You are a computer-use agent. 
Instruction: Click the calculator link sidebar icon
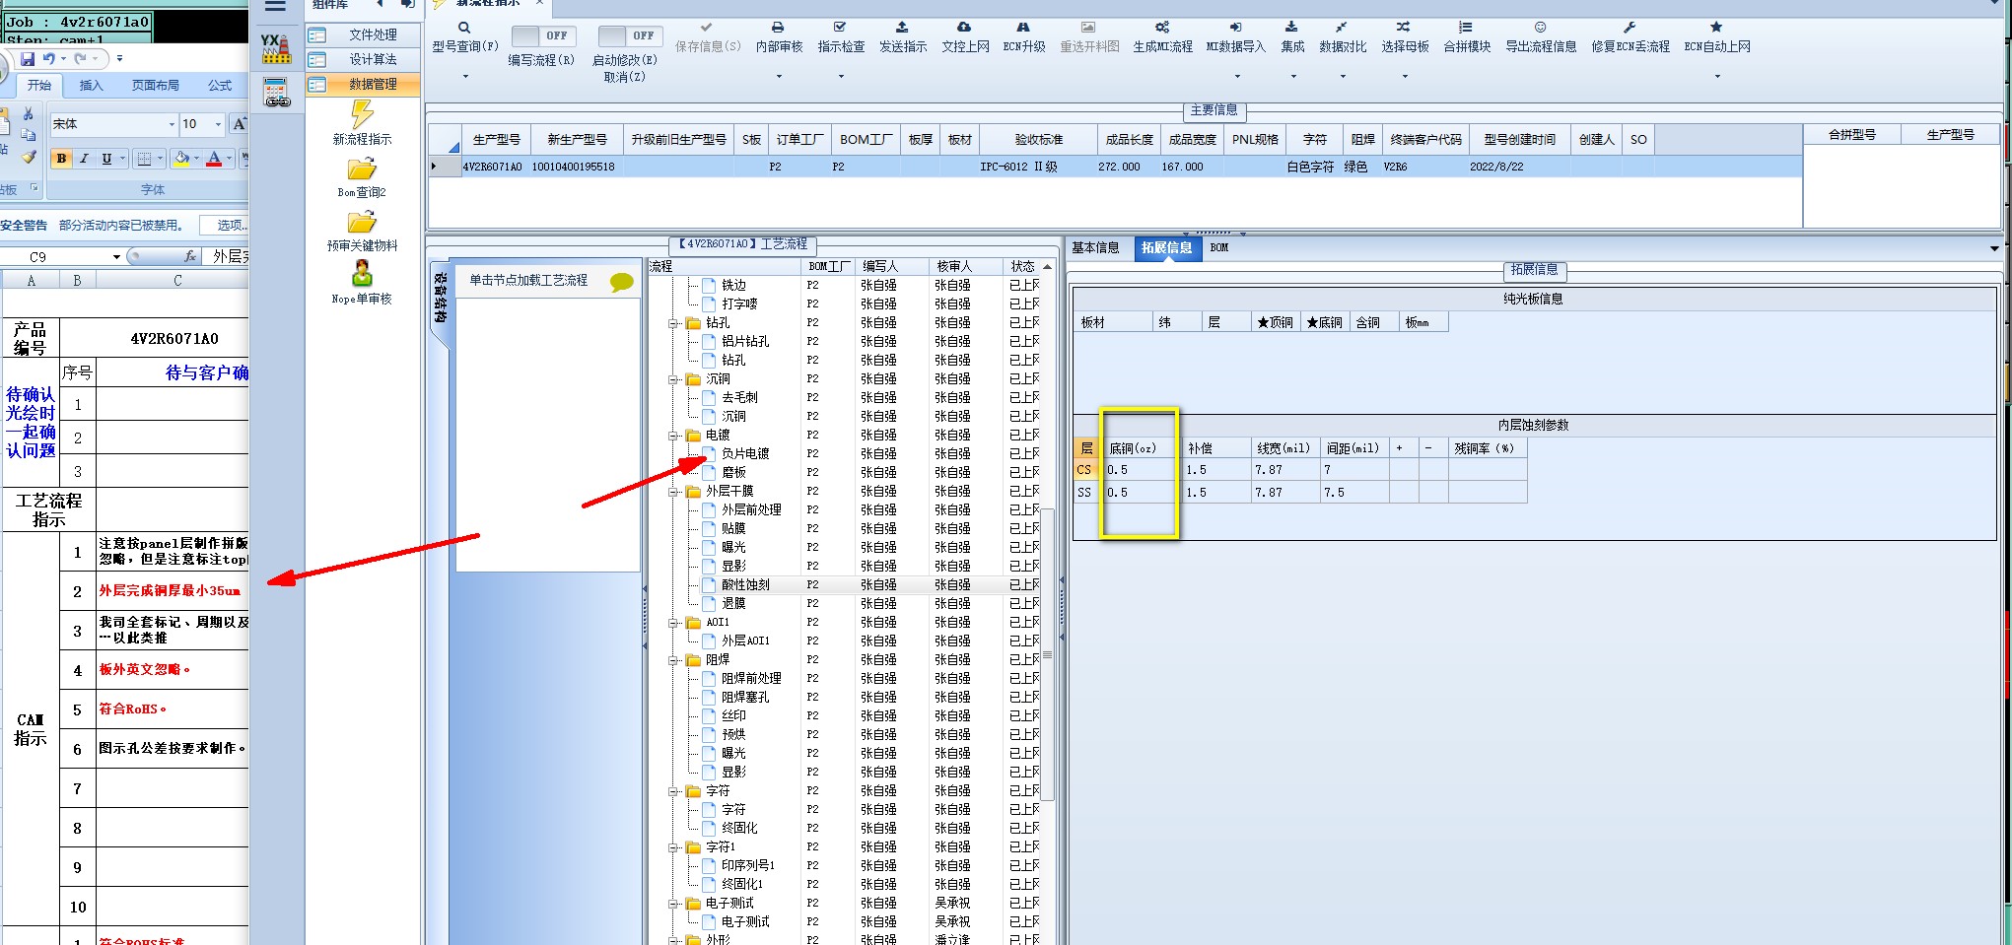click(x=276, y=93)
